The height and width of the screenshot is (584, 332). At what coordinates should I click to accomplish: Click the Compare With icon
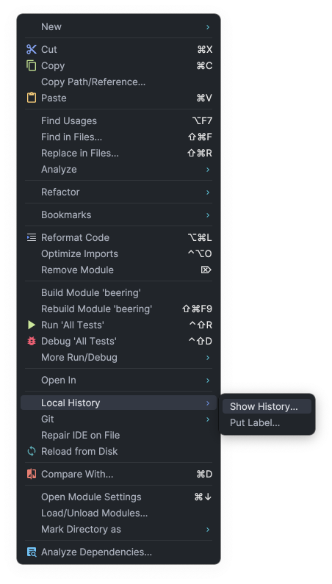[32, 474]
